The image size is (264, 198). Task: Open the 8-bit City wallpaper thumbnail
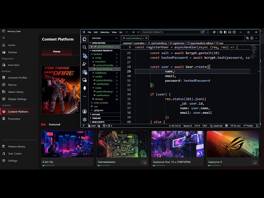click(67, 144)
